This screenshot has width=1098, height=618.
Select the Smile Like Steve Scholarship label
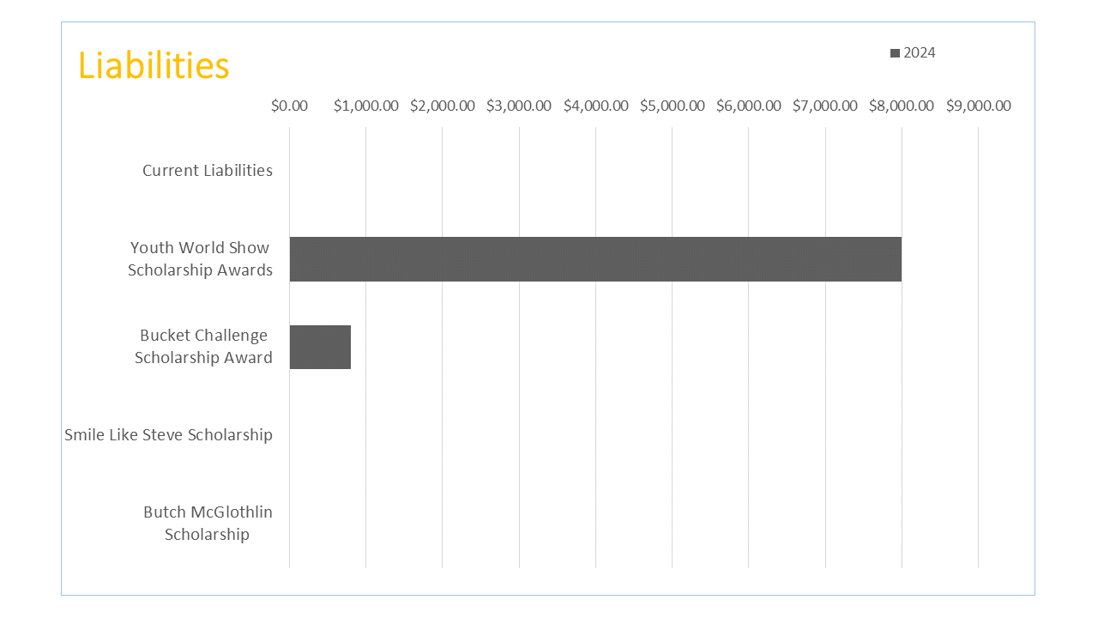tap(169, 435)
